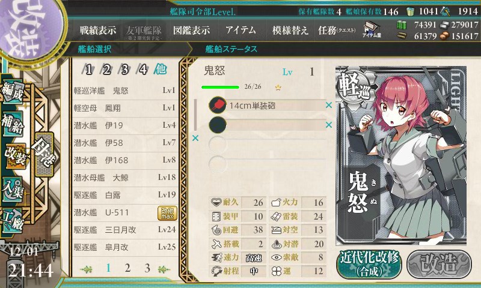Open the 任務 quest menu
This screenshot has width=481, height=288.
click(337, 30)
